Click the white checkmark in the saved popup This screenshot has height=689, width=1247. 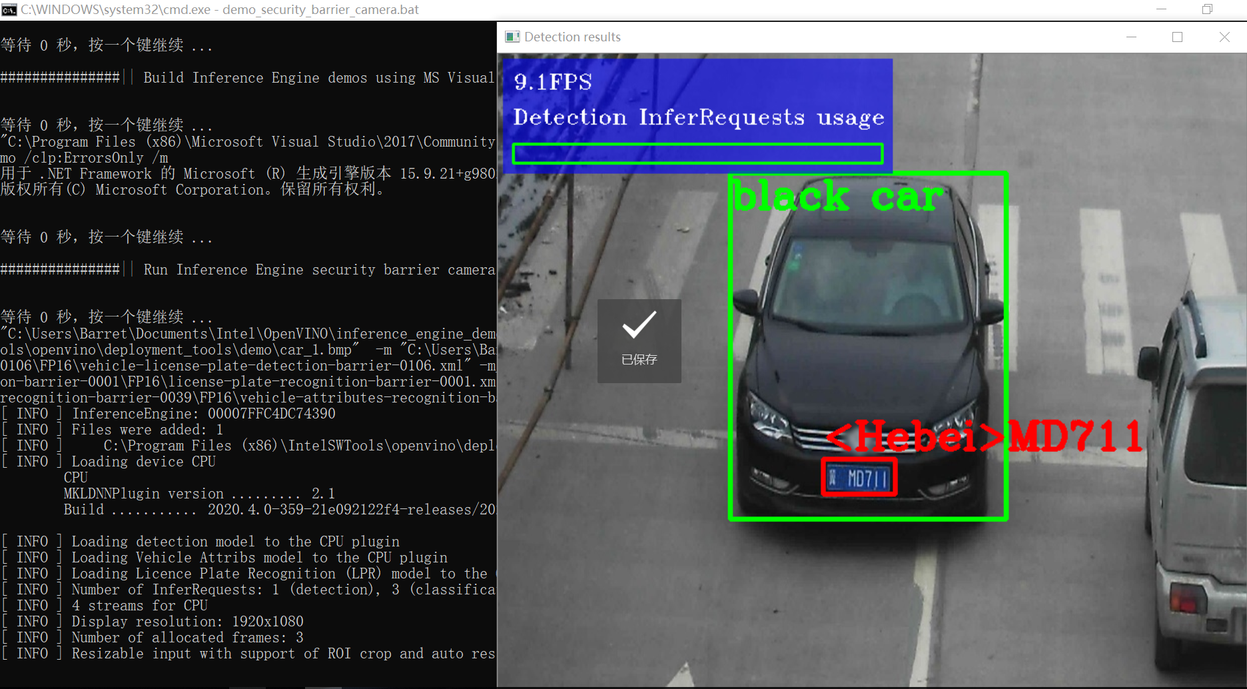coord(639,325)
